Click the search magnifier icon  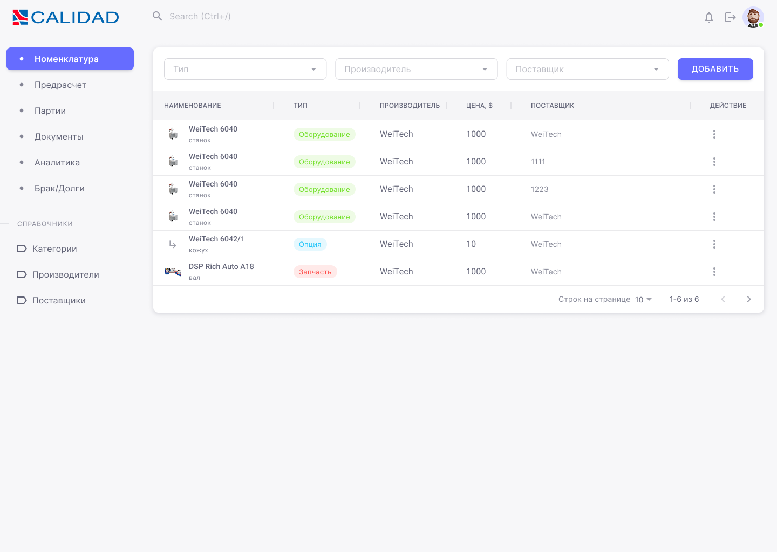pyautogui.click(x=158, y=16)
